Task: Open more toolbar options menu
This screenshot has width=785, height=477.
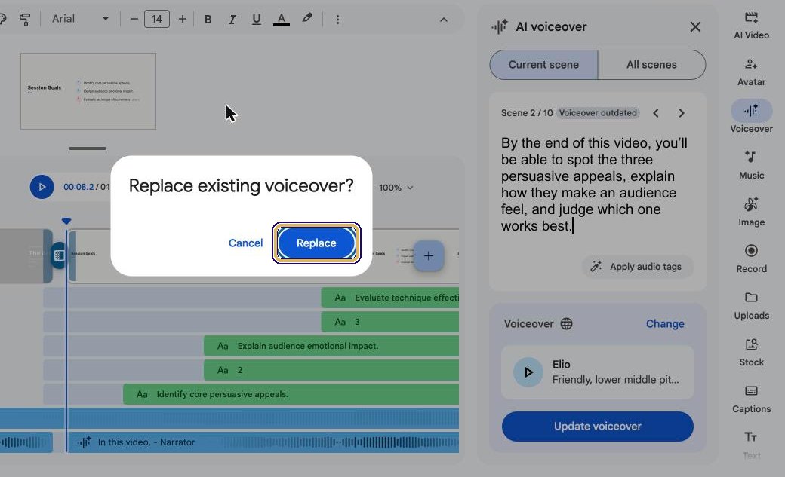Action: coord(337,20)
